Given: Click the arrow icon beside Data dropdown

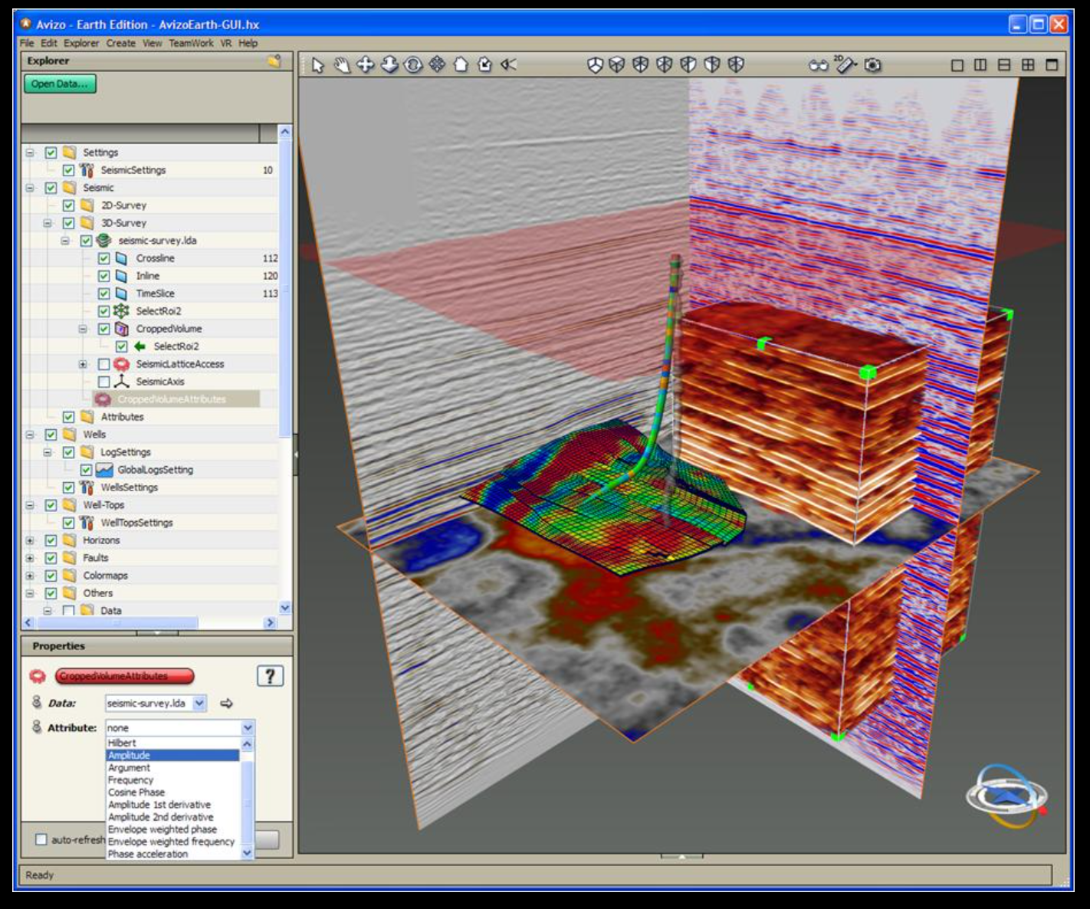Looking at the screenshot, I should coord(226,703).
